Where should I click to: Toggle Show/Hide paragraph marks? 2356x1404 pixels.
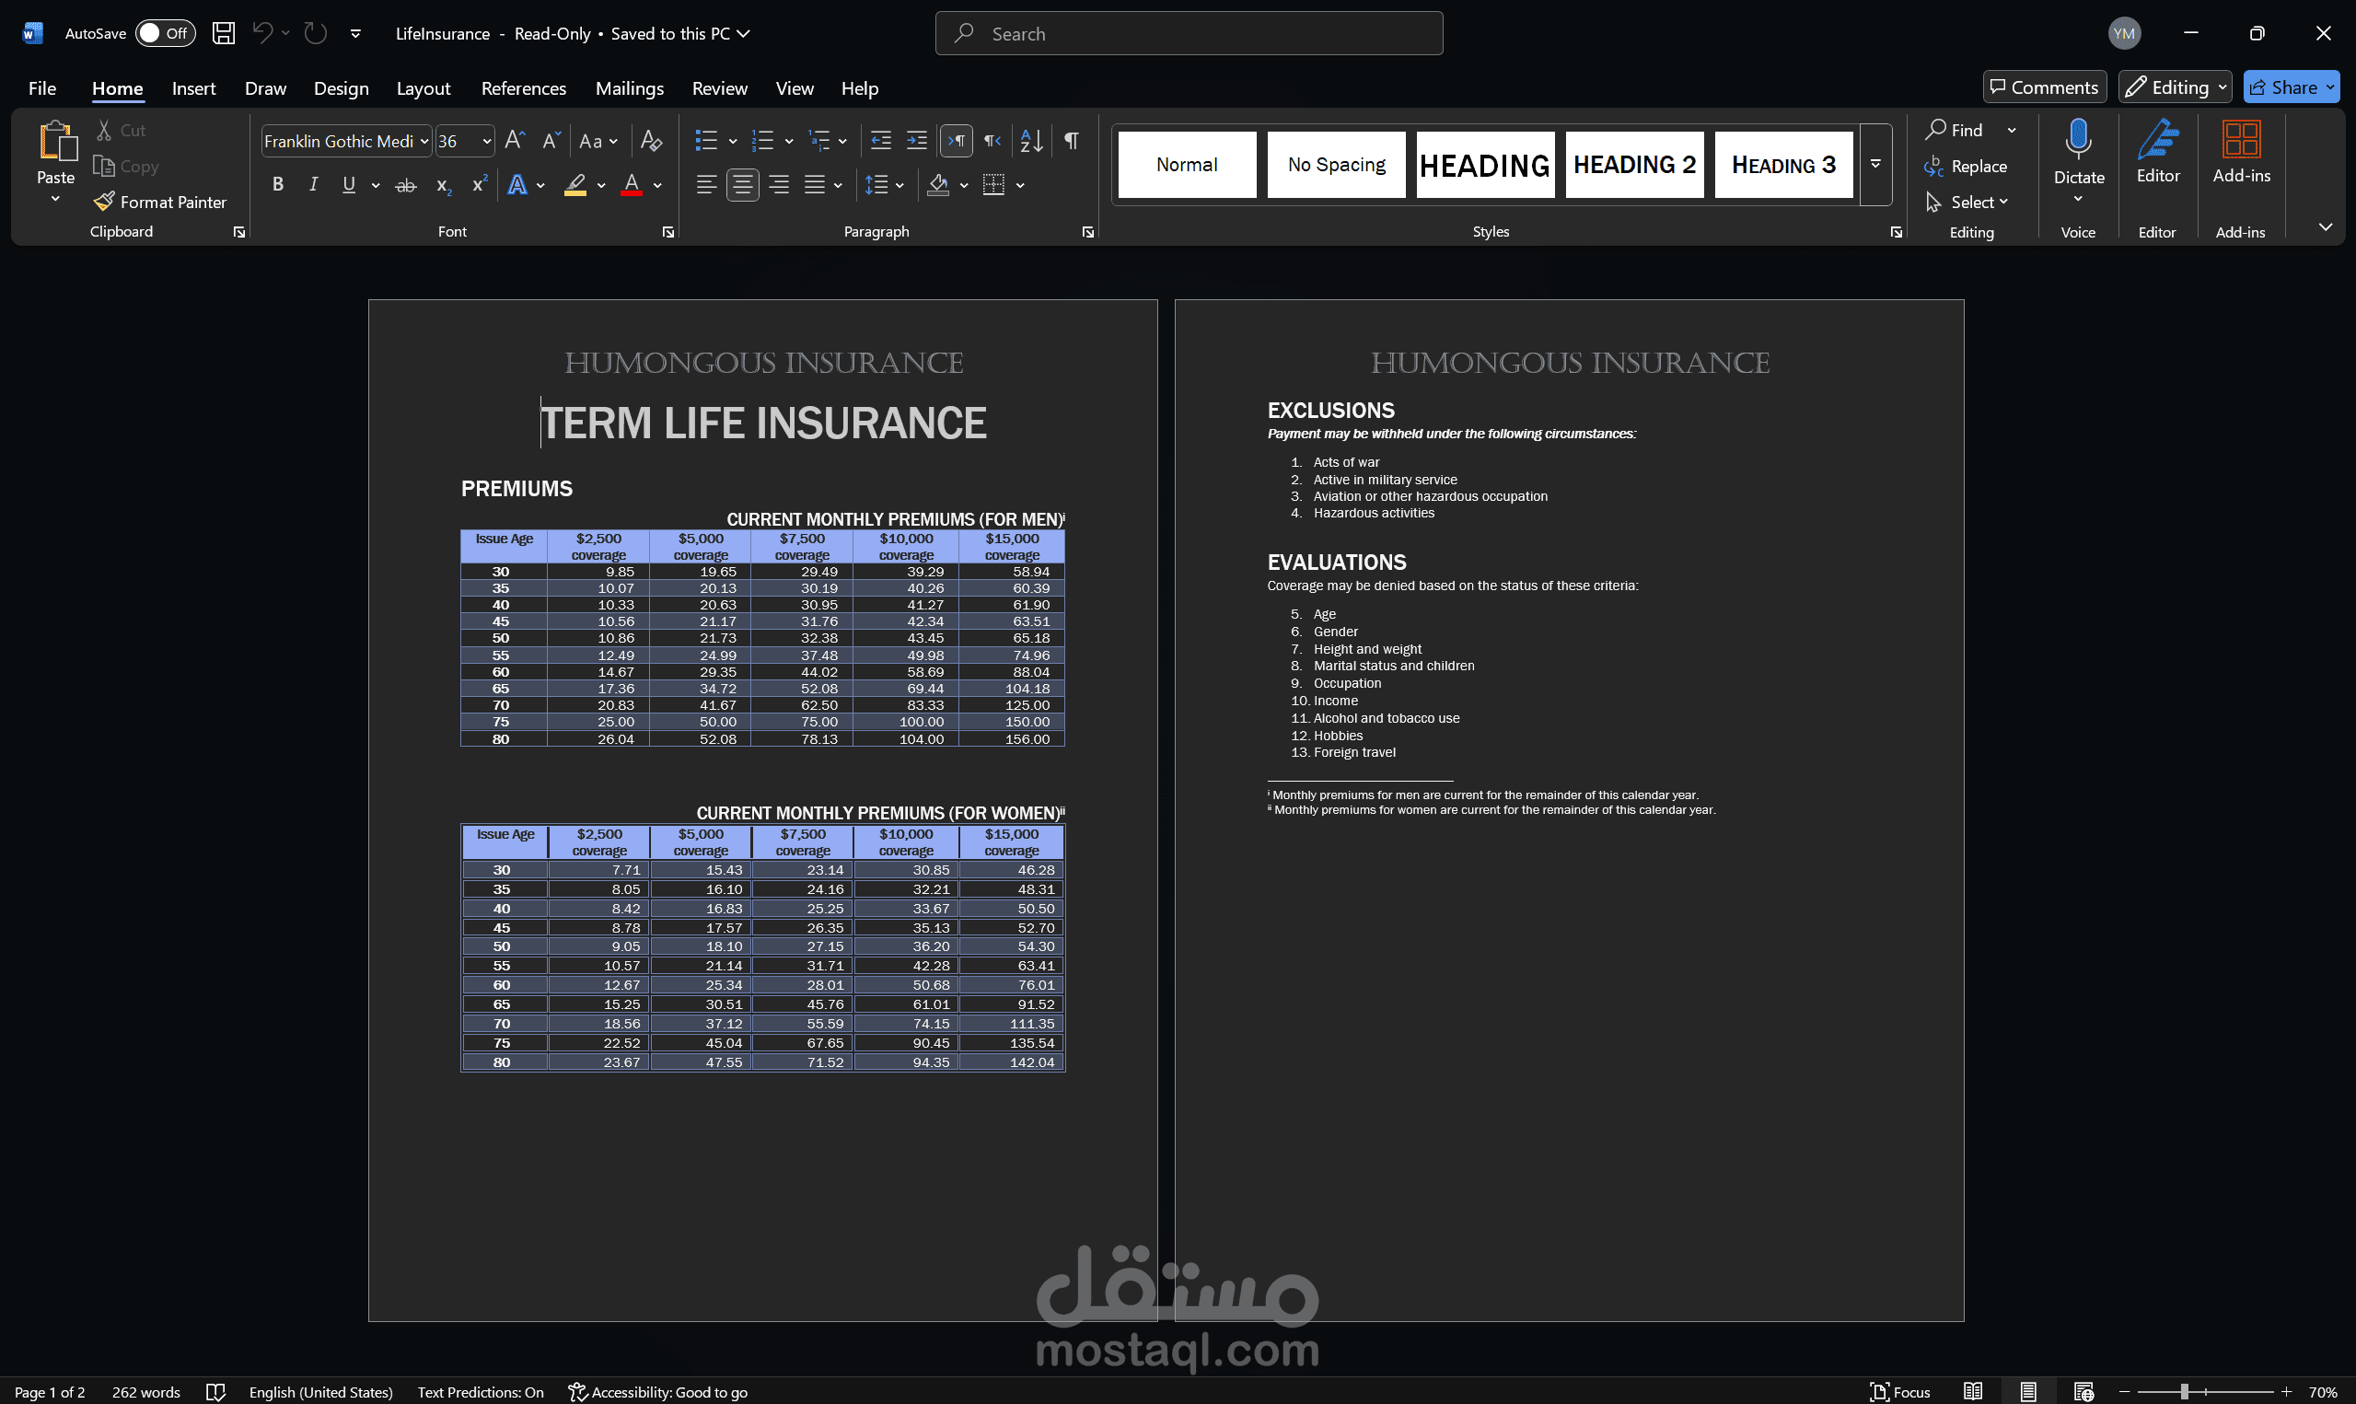[1071, 141]
